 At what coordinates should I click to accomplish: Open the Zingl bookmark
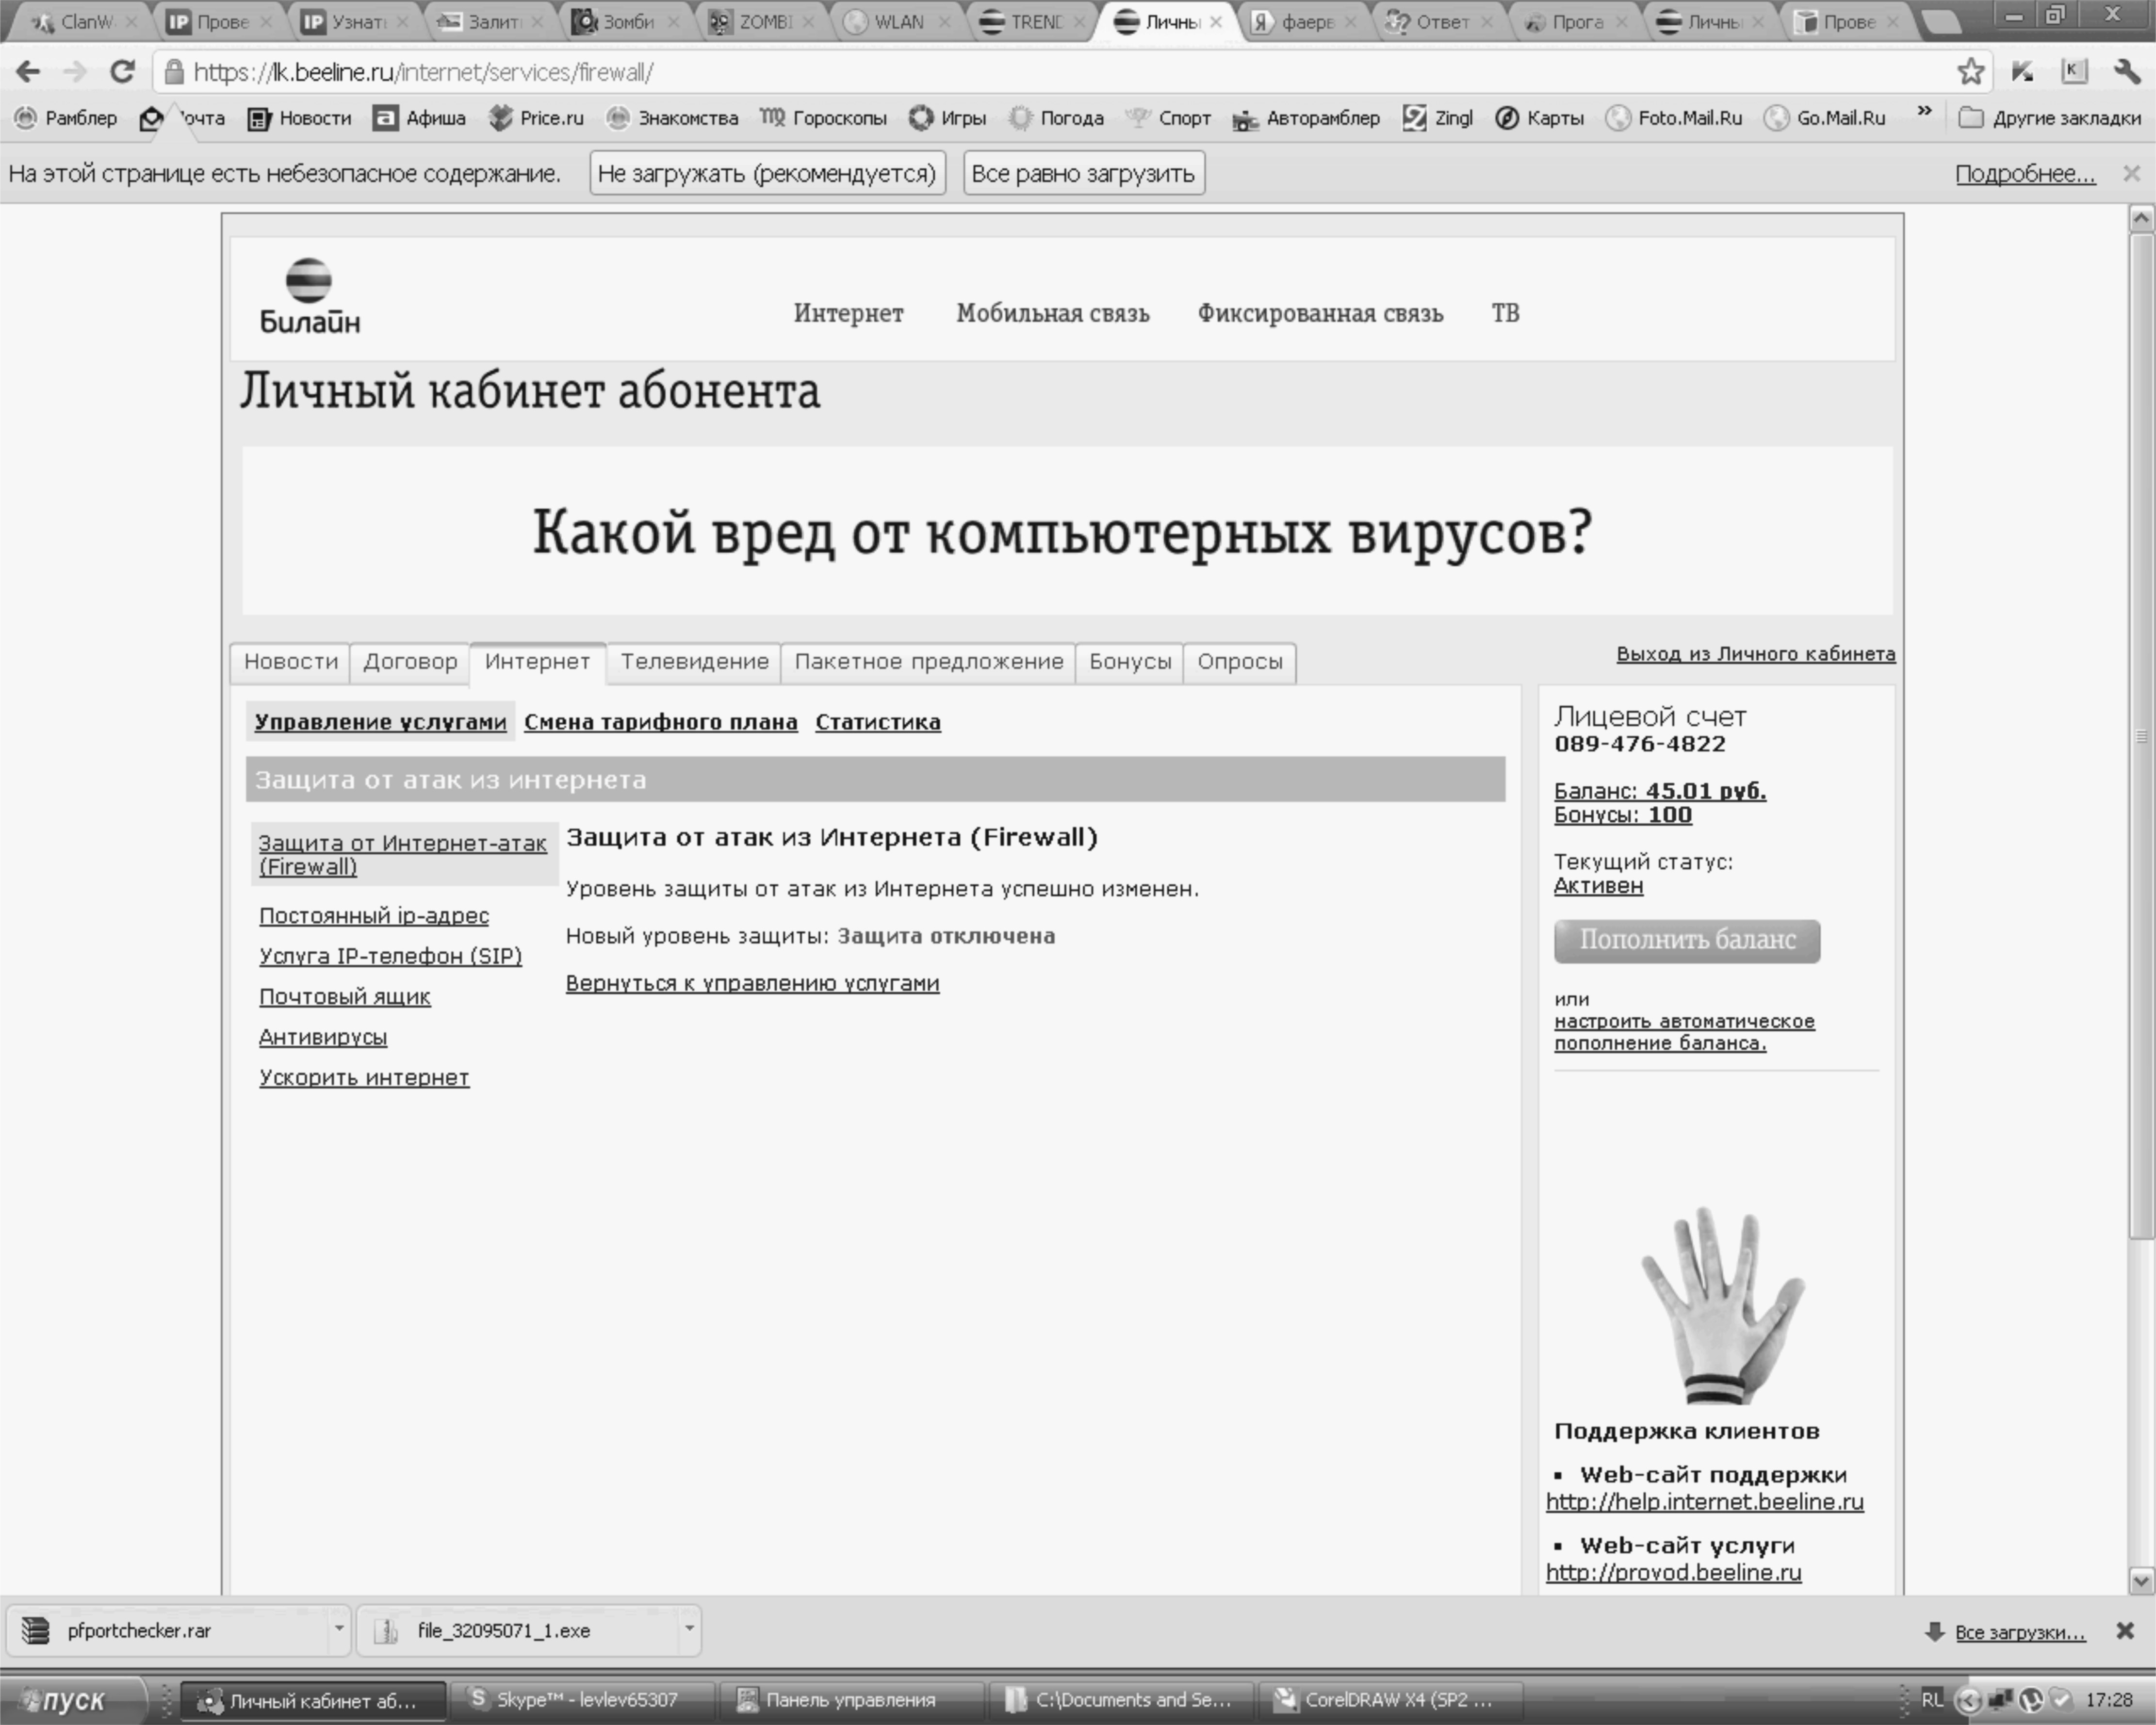[x=1437, y=118]
